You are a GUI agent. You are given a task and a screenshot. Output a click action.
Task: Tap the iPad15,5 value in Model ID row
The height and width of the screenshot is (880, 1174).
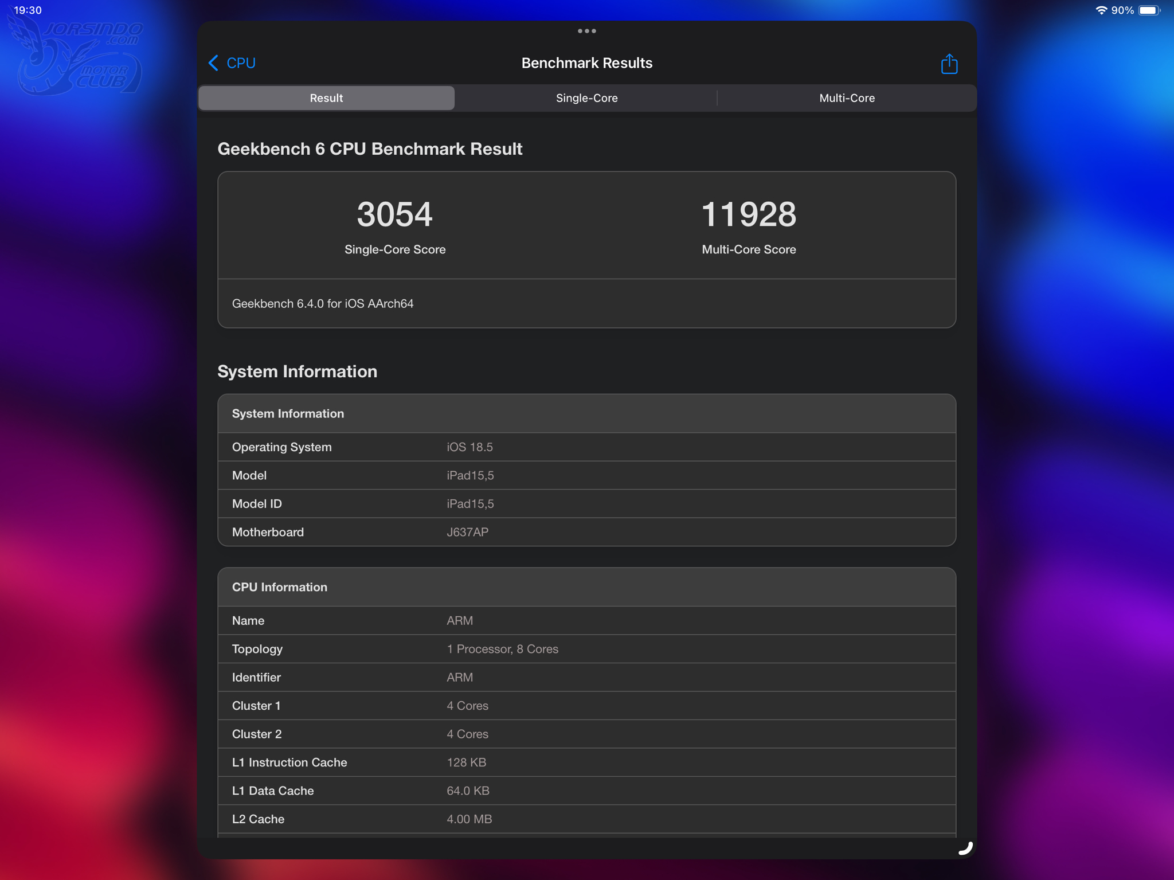click(470, 504)
